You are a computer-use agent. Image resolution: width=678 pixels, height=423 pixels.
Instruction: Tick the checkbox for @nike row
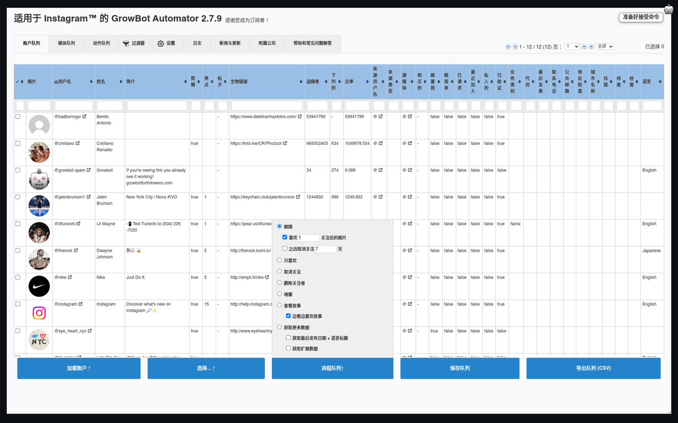(18, 277)
